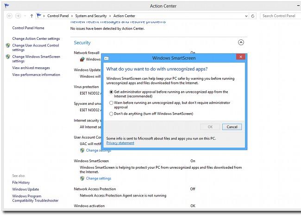Click Change settings under Windows SmartScreen
The width and height of the screenshot is (301, 216).
coord(99,178)
